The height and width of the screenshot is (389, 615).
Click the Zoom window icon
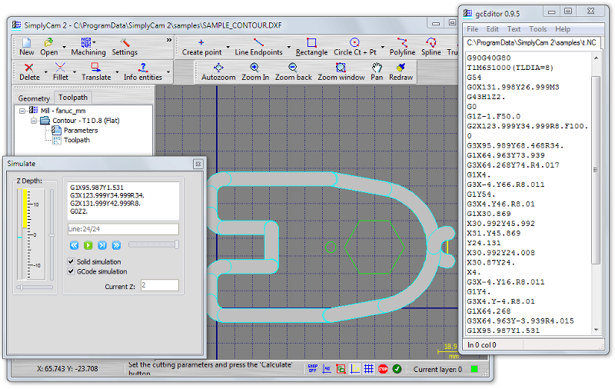(x=341, y=68)
